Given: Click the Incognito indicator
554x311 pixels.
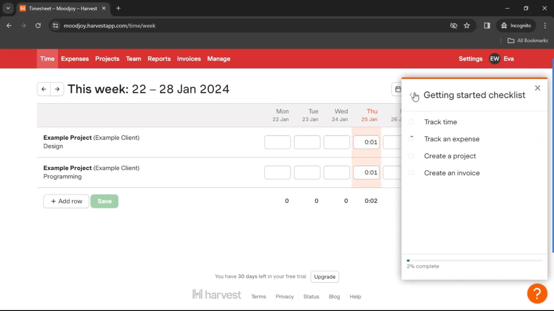Looking at the screenshot, I should tap(516, 26).
